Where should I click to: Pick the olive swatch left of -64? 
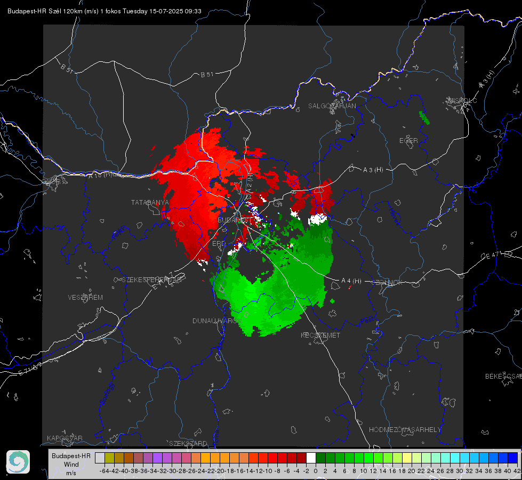pos(109,458)
